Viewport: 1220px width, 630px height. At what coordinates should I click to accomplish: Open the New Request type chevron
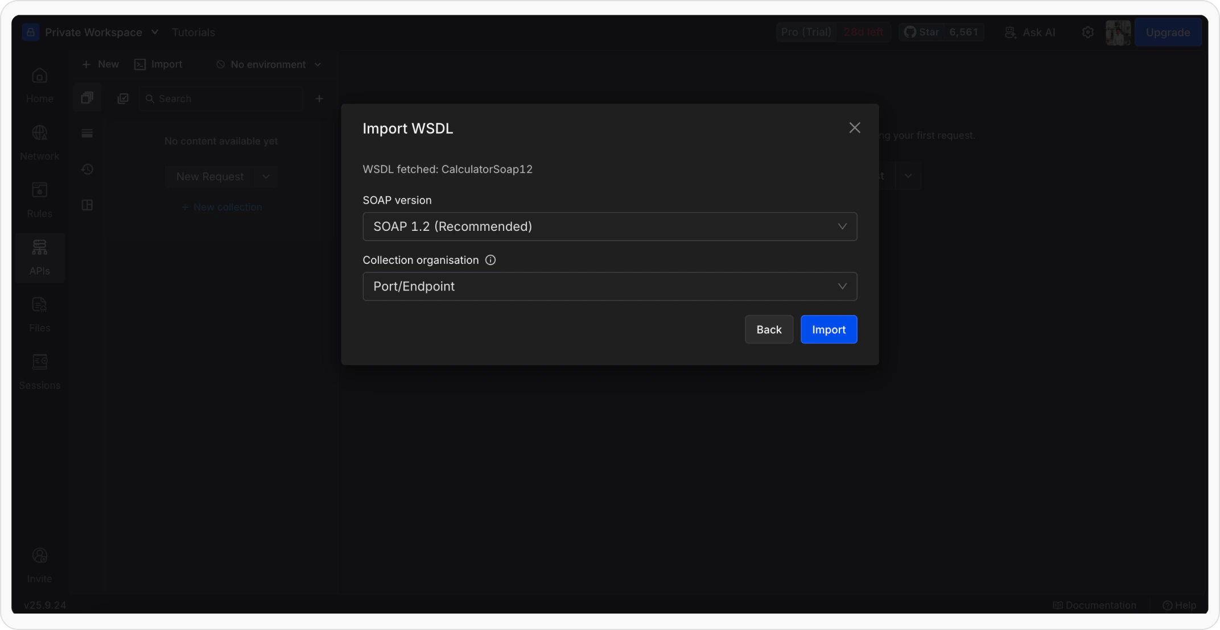[266, 177]
